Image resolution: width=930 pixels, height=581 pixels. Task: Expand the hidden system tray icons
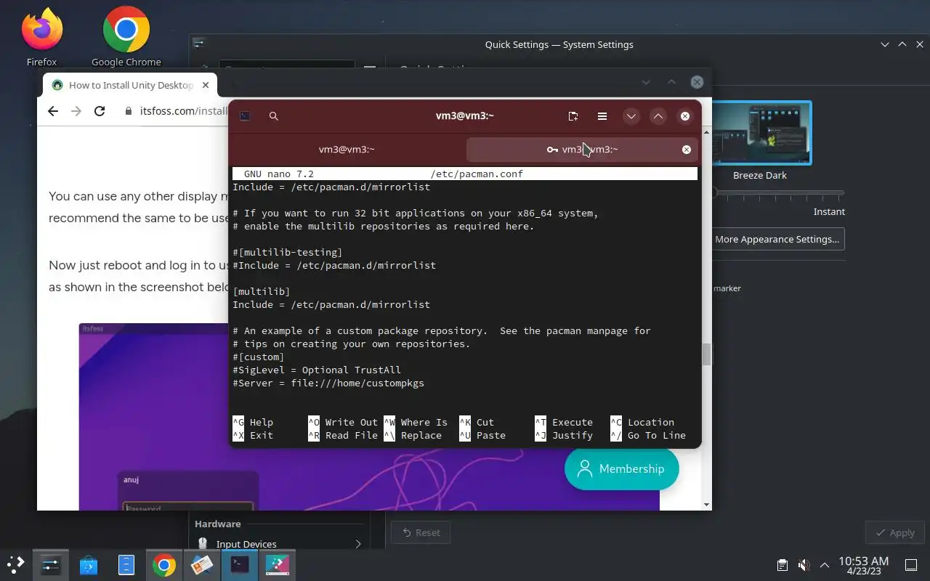click(825, 565)
